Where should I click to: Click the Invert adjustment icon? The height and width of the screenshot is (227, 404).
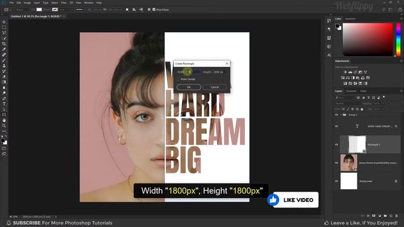[x=345, y=83]
